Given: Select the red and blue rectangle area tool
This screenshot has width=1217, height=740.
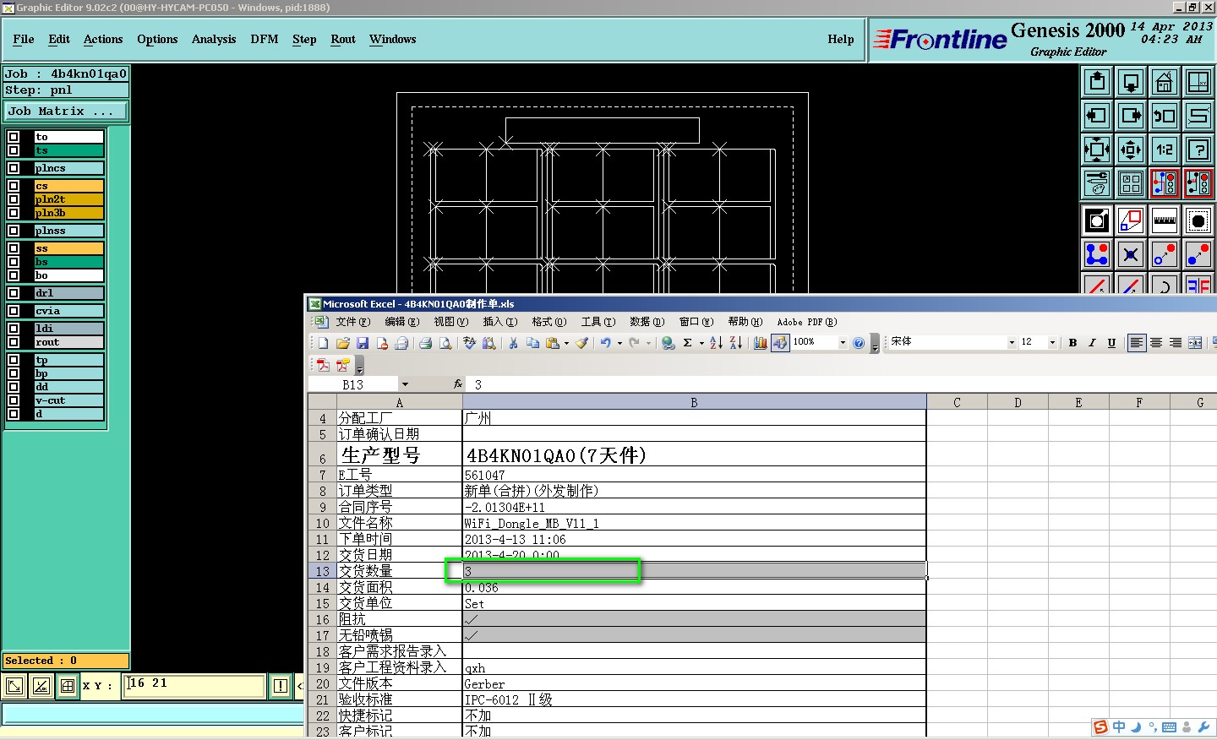Looking at the screenshot, I should click(1131, 220).
